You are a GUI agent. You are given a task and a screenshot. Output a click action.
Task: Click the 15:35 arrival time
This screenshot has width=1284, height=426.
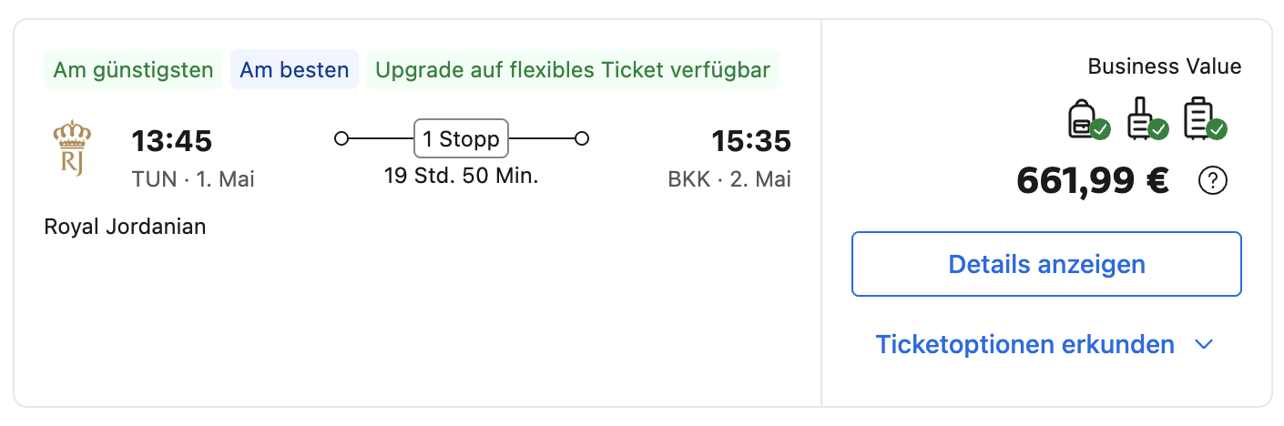(750, 142)
